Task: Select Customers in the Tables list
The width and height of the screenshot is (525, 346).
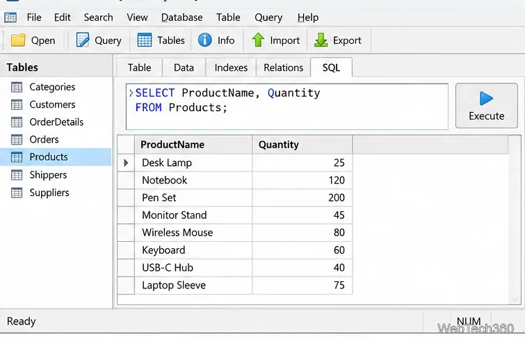Action: tap(52, 105)
